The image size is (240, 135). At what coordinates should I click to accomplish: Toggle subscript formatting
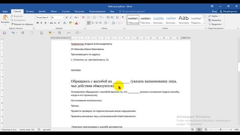(x=55, y=23)
